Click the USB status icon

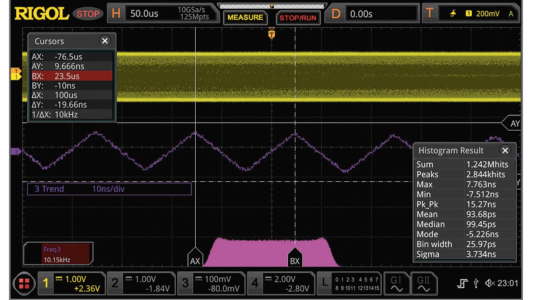pos(476,284)
